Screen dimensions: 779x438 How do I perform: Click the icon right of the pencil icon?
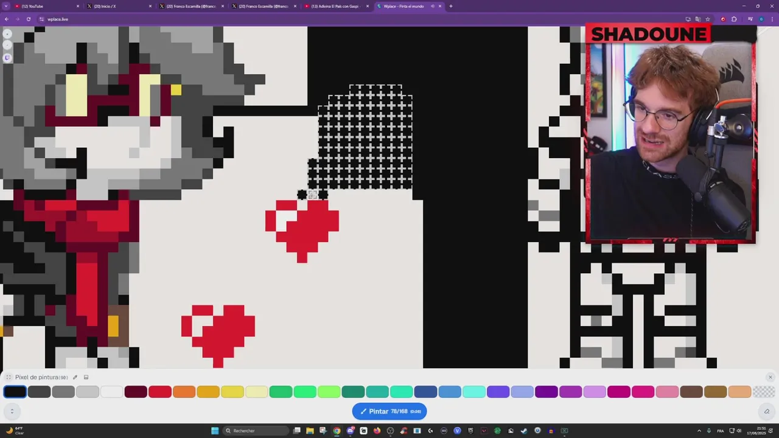86,377
